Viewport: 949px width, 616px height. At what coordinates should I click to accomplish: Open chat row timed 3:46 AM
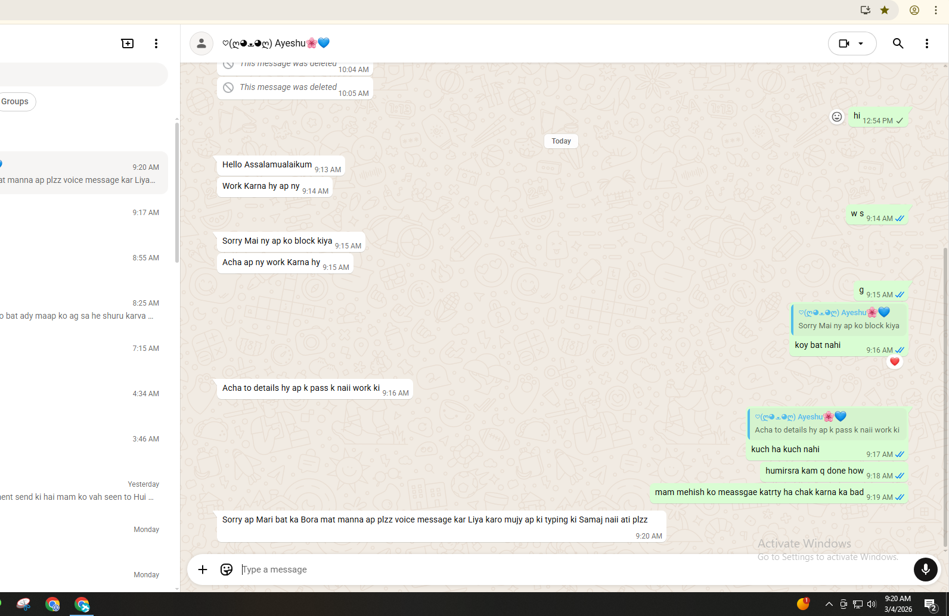(x=83, y=444)
